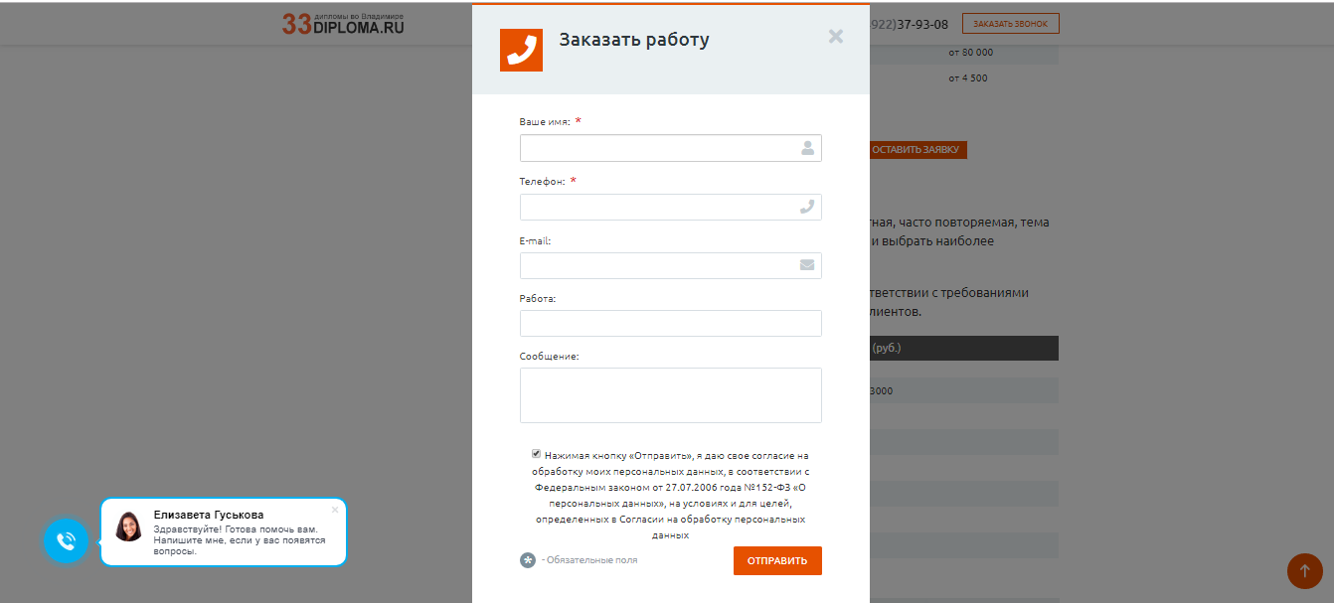
Task: Dismiss the Елизавета Гуськова chat popup
Action: click(x=335, y=510)
